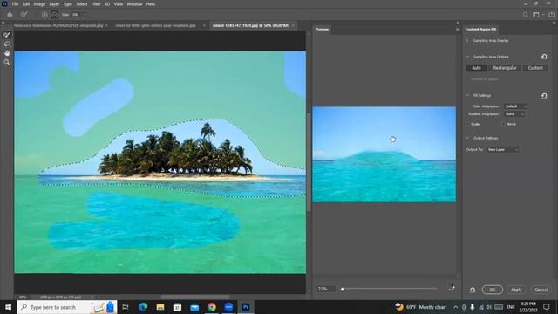Screen dimensions: 558x314
Task: Open the Filter menu
Action: coord(96,4)
